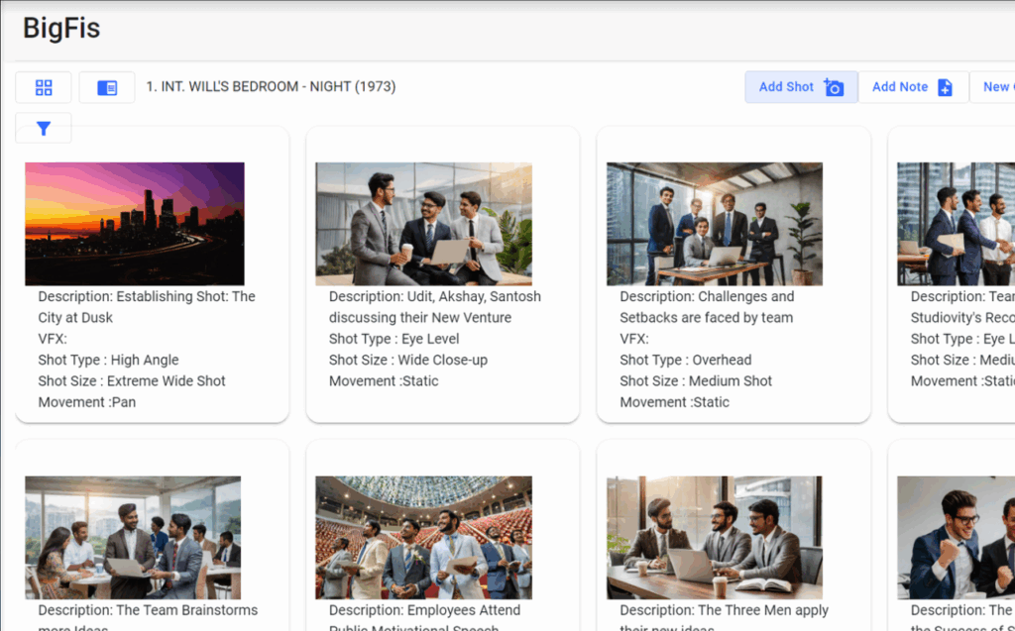Click the camera icon on Add Shot
Image resolution: width=1015 pixels, height=631 pixels.
[834, 87]
